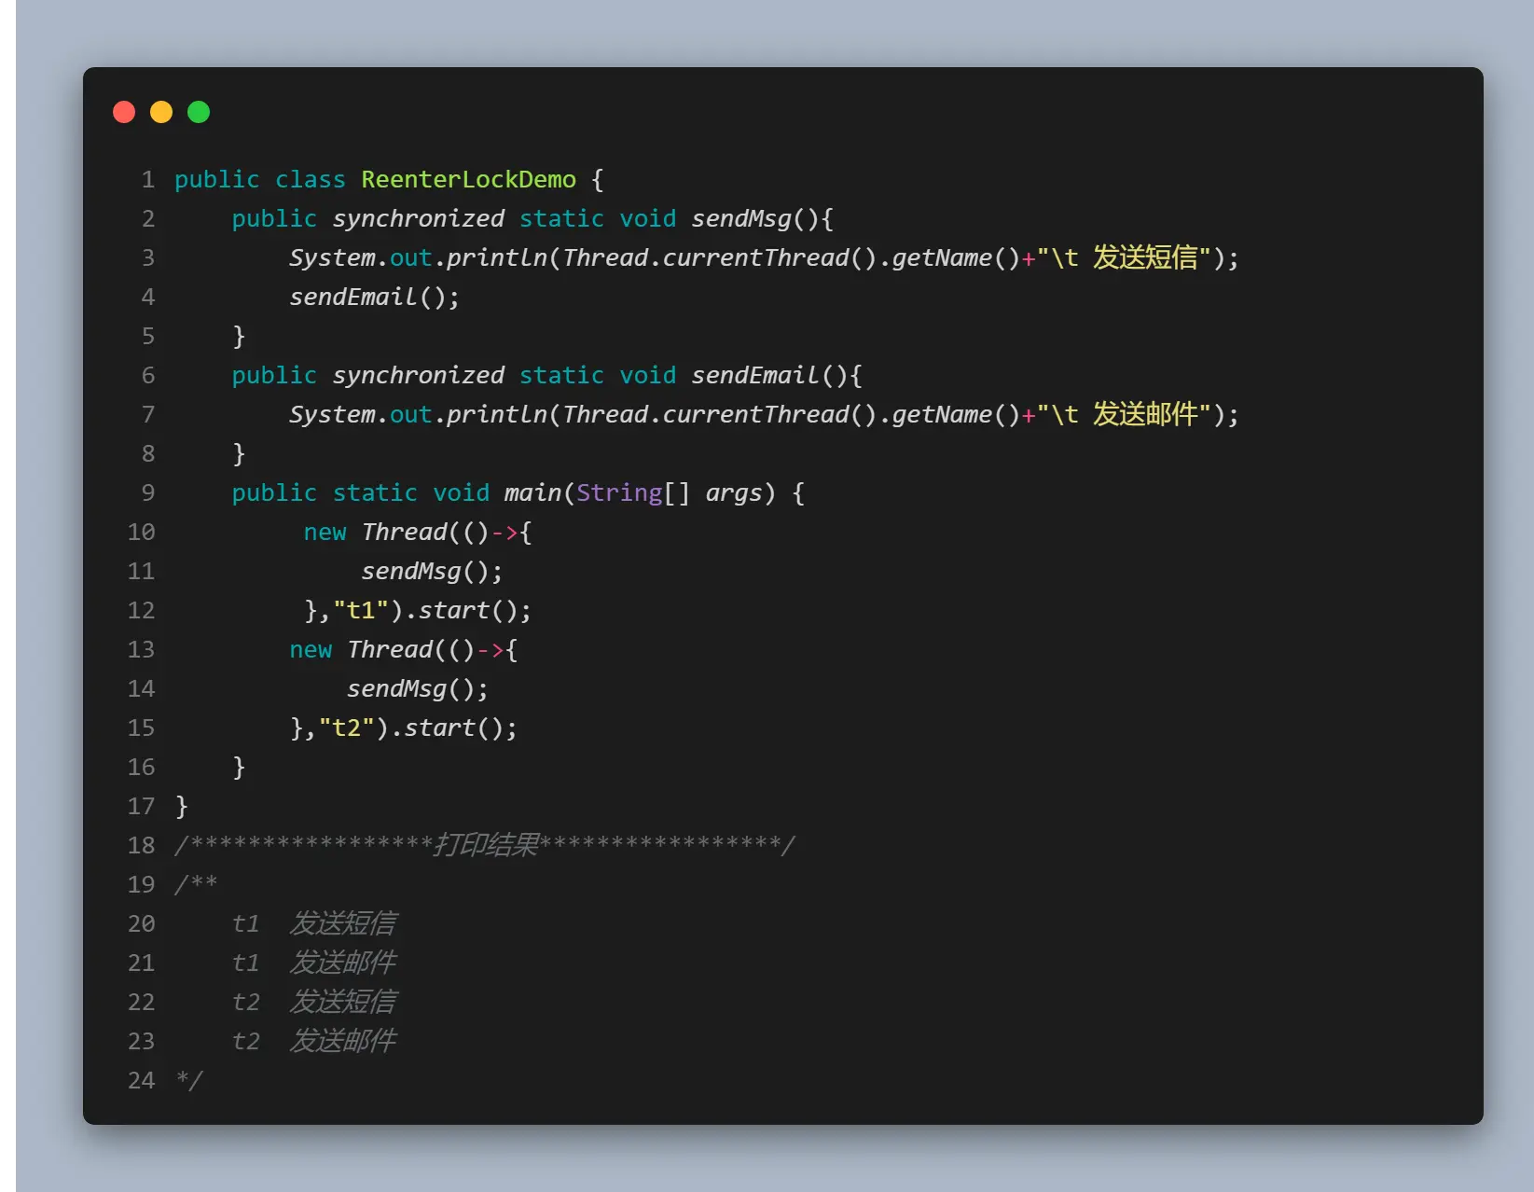1534x1192 pixels.
Task: Click line number 17 in the gutter
Action: click(x=142, y=806)
